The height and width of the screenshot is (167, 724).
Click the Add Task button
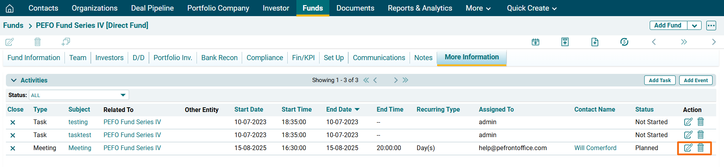(660, 80)
